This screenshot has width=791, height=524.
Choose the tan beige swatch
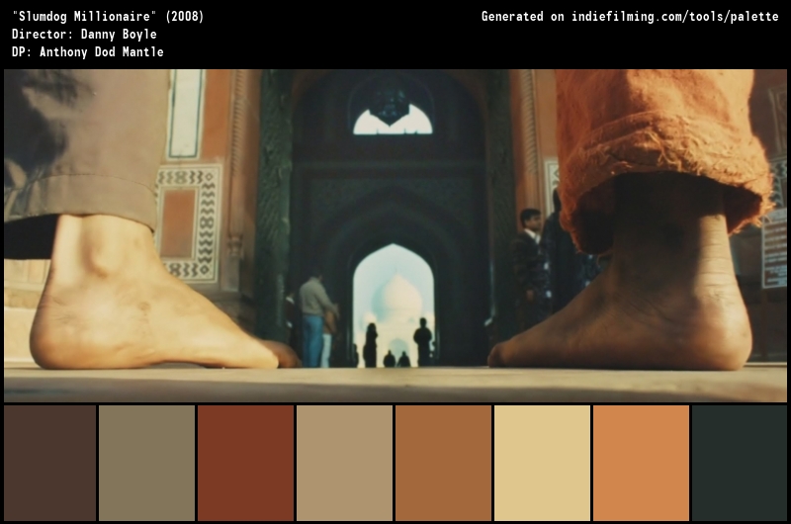[x=344, y=463]
